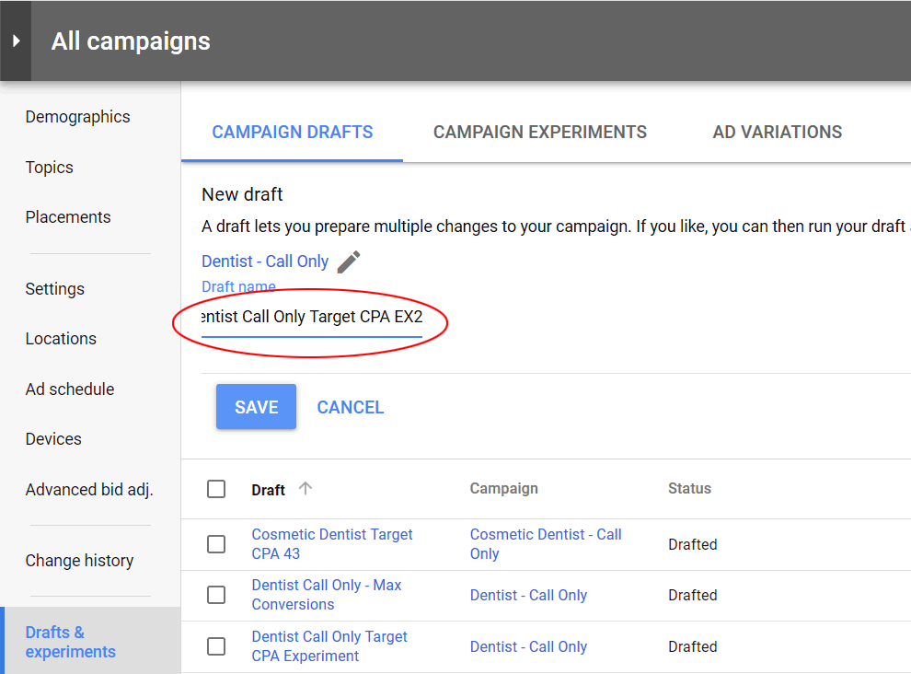Open the Ad Variations tab

777,133
